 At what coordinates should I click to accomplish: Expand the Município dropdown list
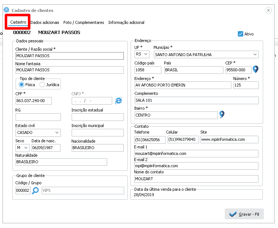click(x=255, y=54)
